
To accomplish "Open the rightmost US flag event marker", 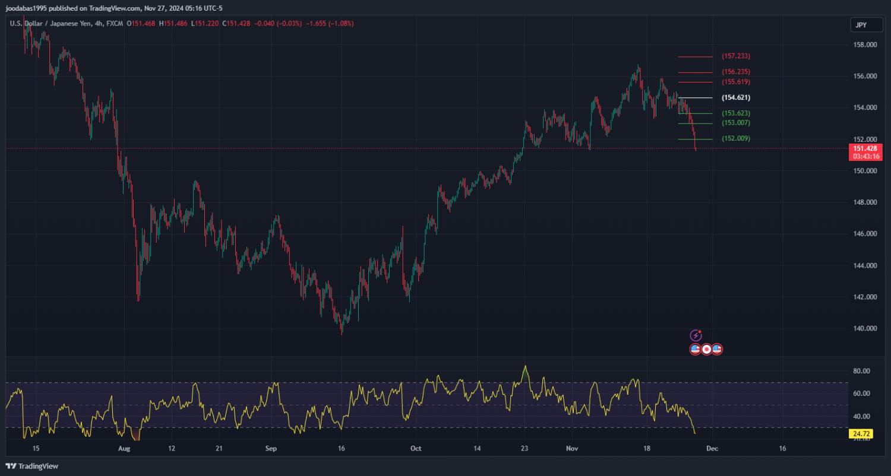I will [x=717, y=350].
